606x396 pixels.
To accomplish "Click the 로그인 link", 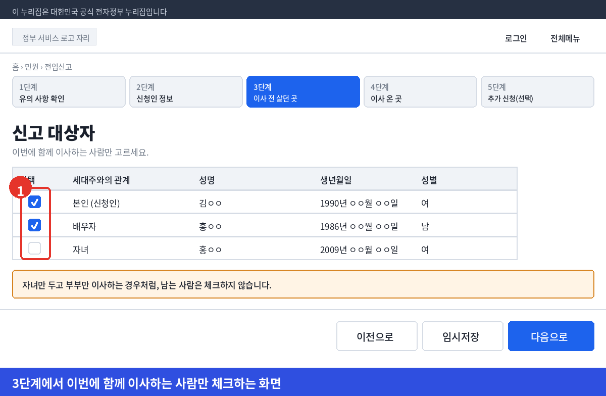I will point(516,38).
